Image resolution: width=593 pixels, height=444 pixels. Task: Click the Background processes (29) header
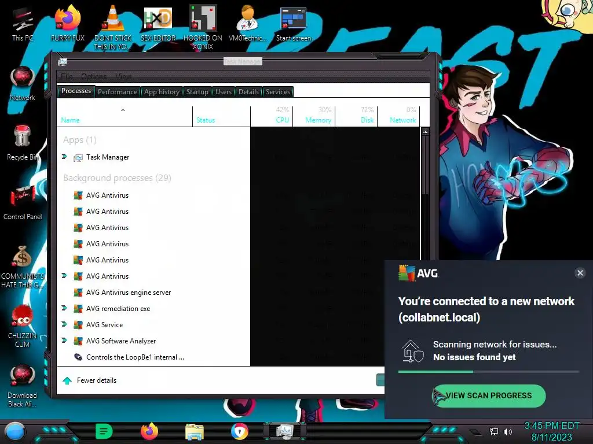(x=117, y=178)
